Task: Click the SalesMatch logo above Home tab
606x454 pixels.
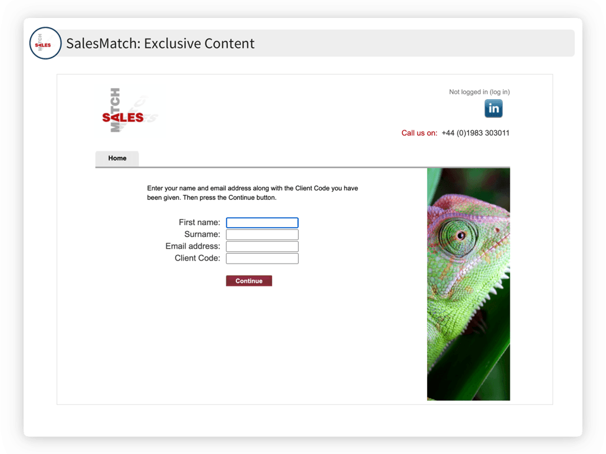Action: tap(130, 110)
